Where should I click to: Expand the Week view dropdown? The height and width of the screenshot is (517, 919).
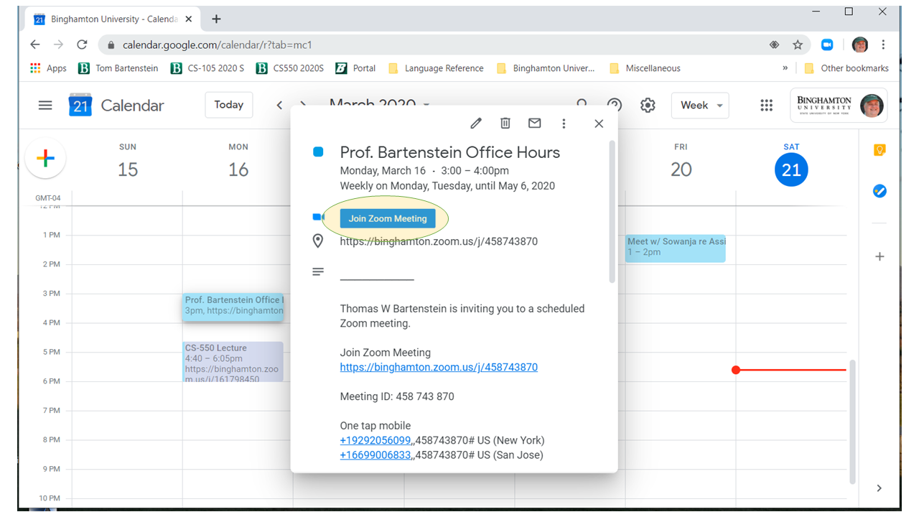click(701, 106)
